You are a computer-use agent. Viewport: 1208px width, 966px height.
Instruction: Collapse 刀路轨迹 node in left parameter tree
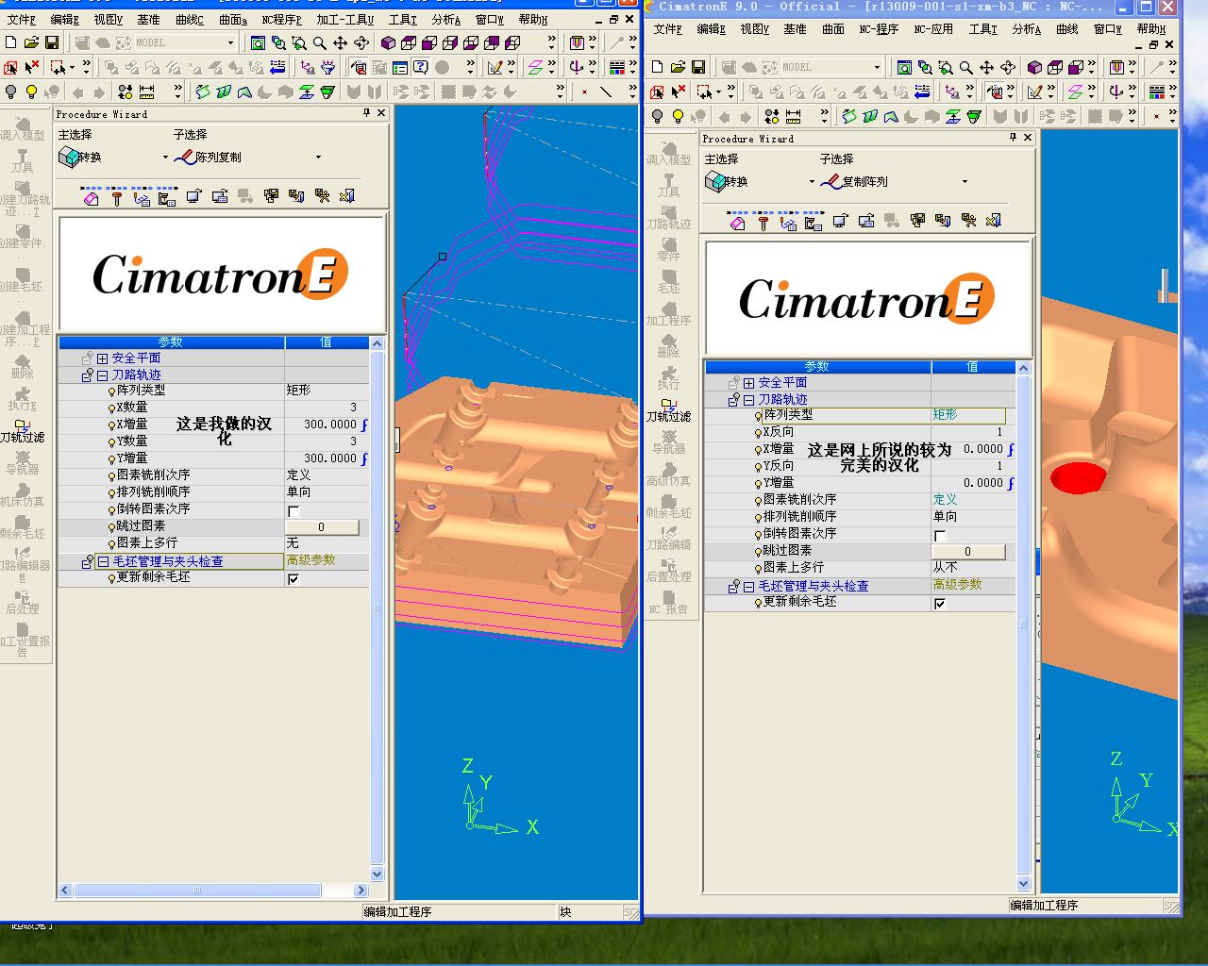[102, 375]
